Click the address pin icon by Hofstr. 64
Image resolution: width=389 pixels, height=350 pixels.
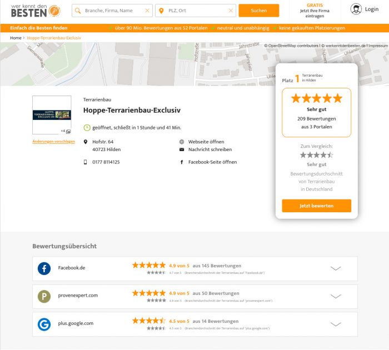point(86,142)
